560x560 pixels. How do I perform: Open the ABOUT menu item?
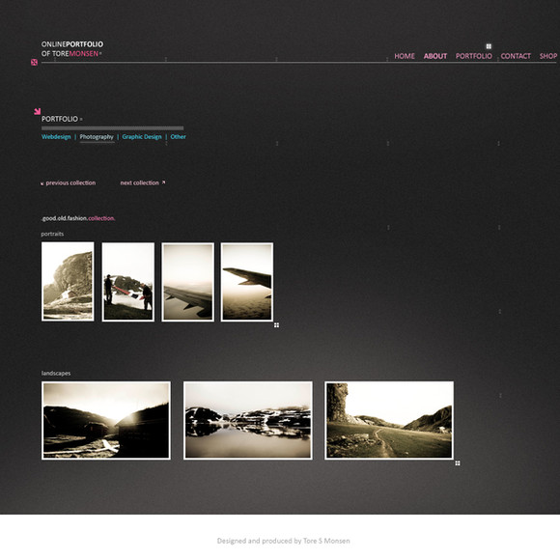[435, 56]
